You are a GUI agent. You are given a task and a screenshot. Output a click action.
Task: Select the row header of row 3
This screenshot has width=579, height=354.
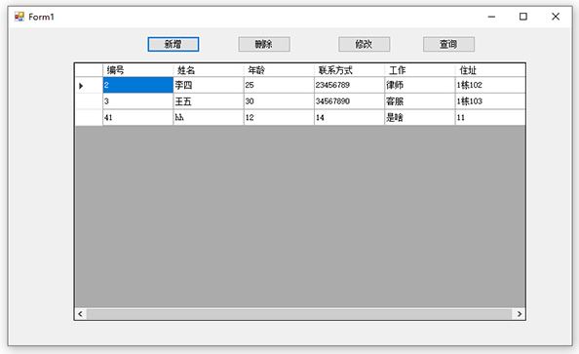click(89, 101)
